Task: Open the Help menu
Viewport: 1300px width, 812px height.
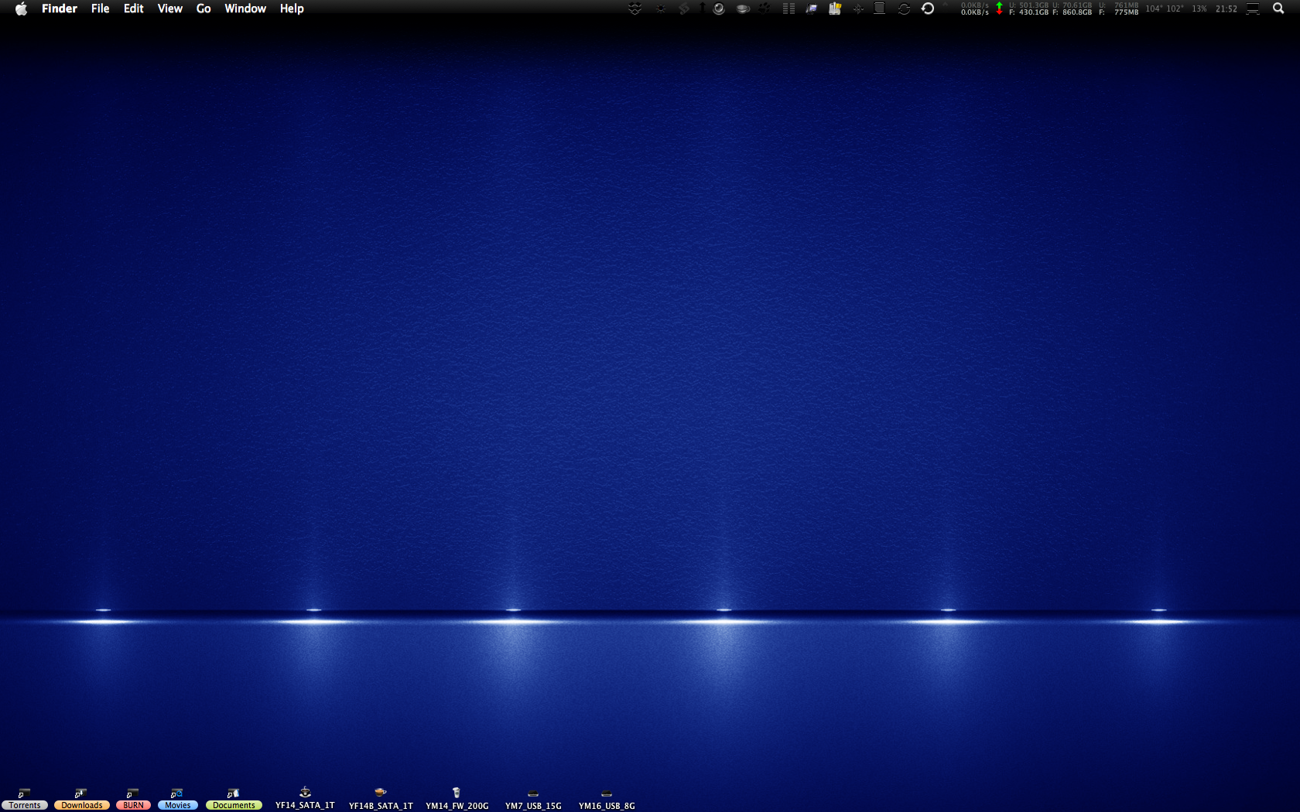Action: click(292, 9)
